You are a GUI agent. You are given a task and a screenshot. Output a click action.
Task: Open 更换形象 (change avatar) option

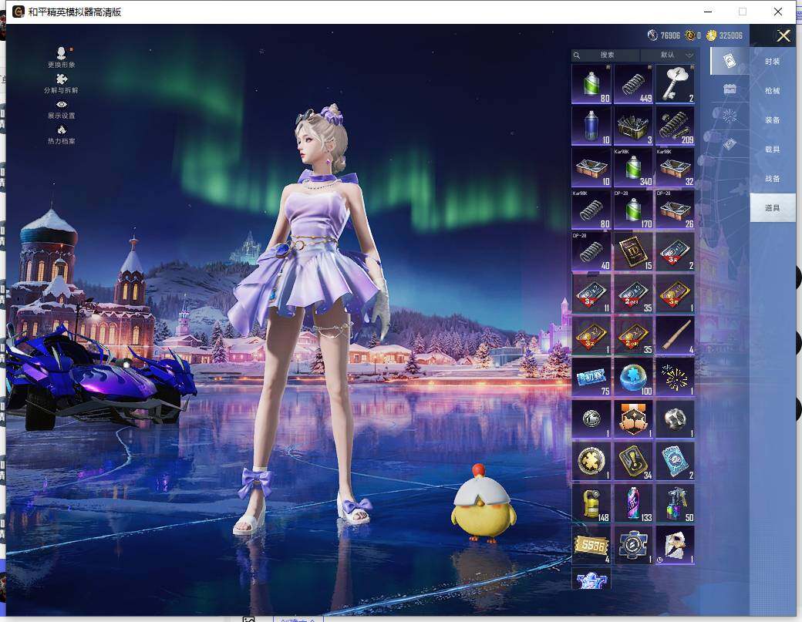tap(62, 58)
